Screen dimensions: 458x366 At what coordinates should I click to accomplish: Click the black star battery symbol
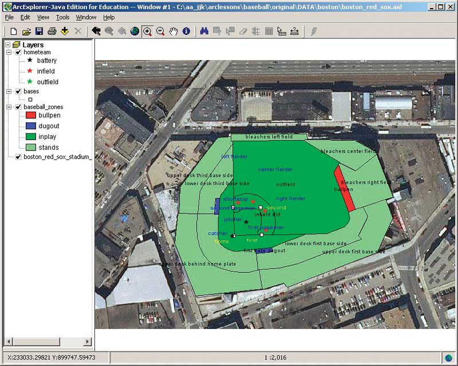(x=30, y=60)
